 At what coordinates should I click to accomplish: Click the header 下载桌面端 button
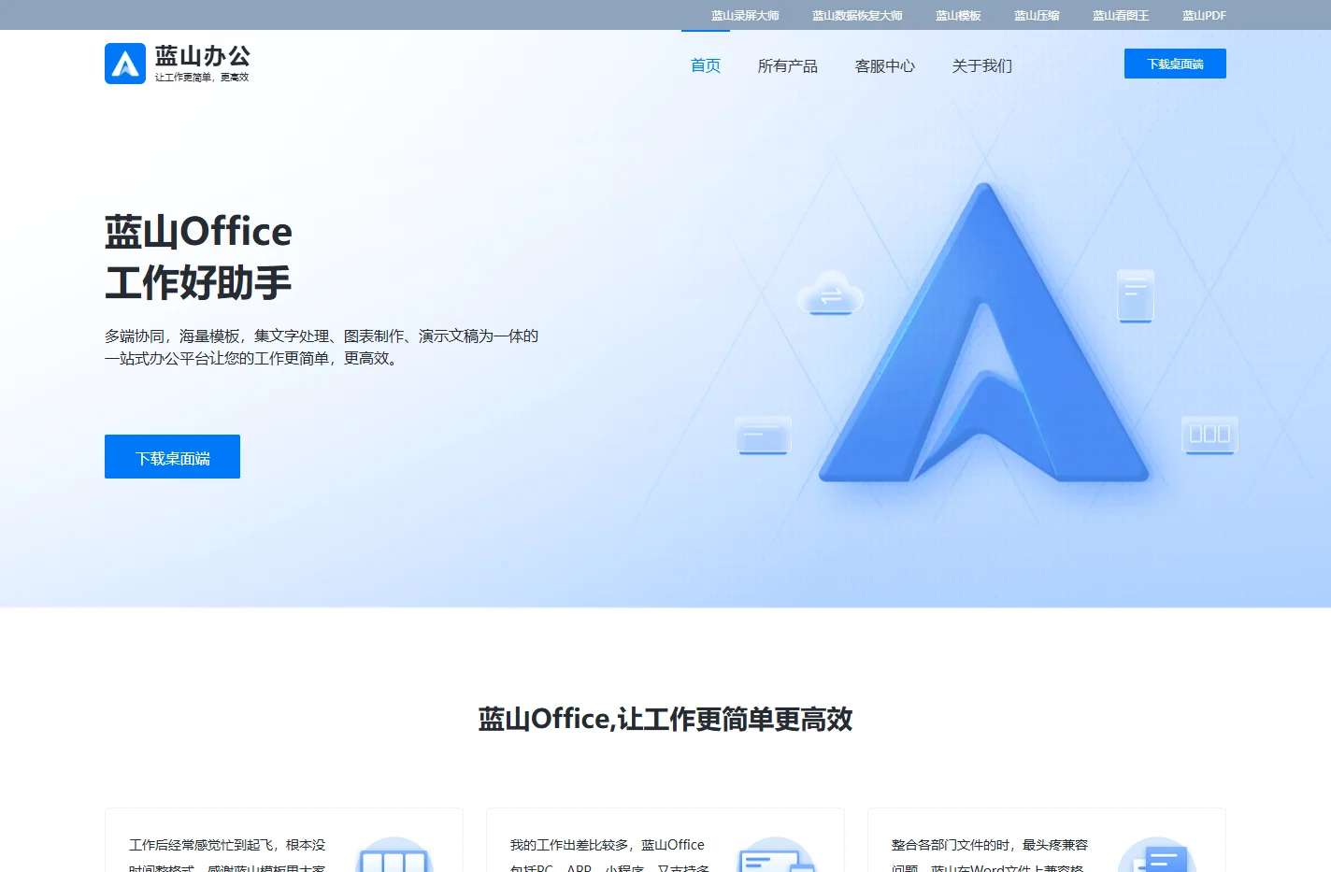(x=1175, y=64)
